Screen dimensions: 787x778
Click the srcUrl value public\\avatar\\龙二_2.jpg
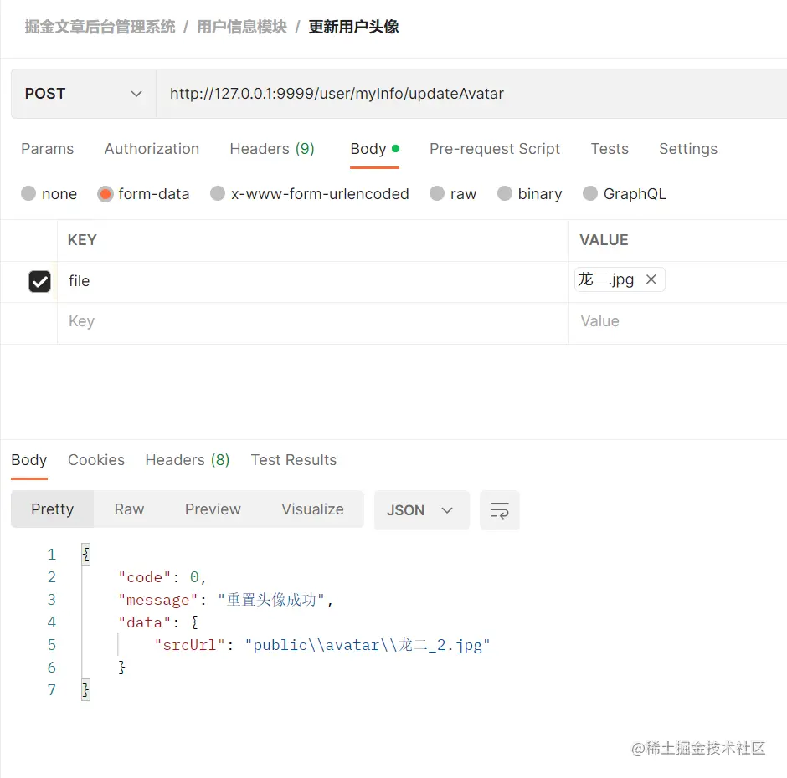(x=368, y=645)
